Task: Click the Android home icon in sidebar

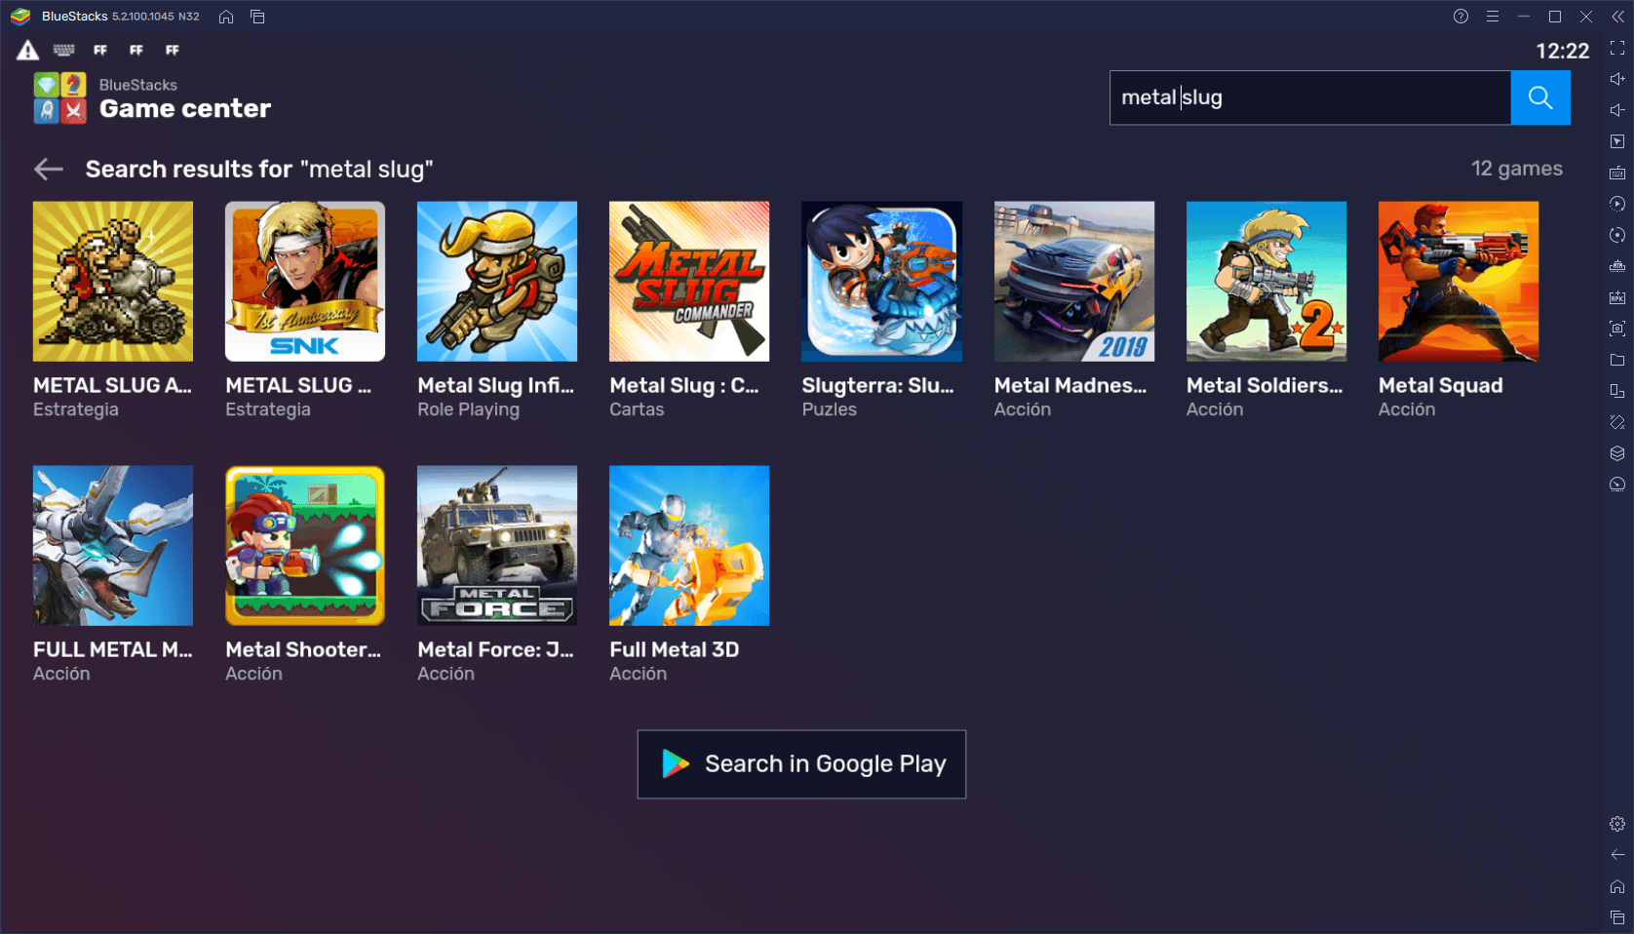Action: coord(1617,886)
